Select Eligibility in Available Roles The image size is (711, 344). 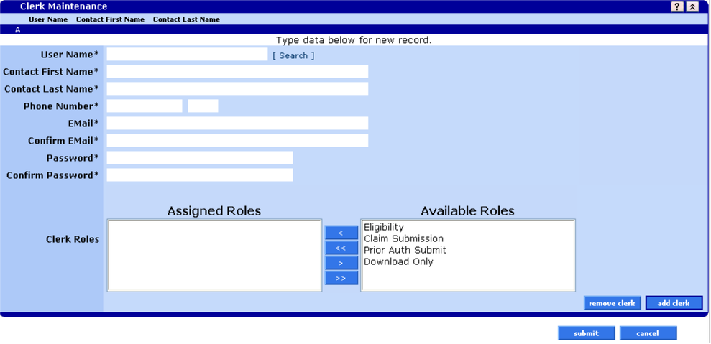pyautogui.click(x=384, y=227)
